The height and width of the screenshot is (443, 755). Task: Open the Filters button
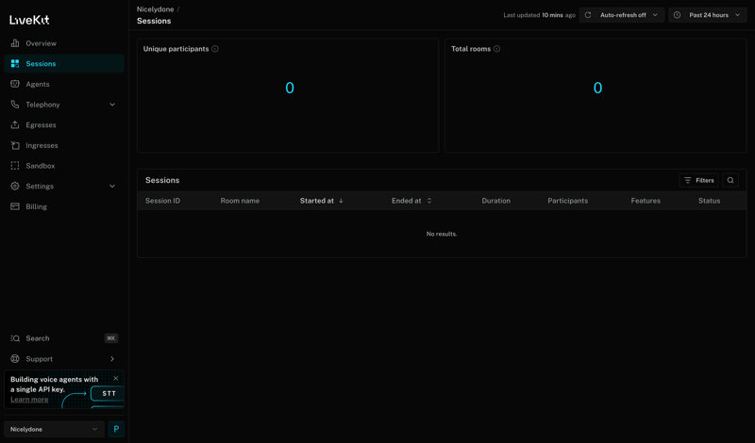pos(699,180)
